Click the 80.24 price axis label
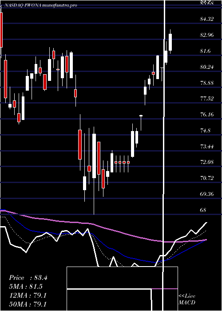Screen dimensions: 222x311 point(207,67)
